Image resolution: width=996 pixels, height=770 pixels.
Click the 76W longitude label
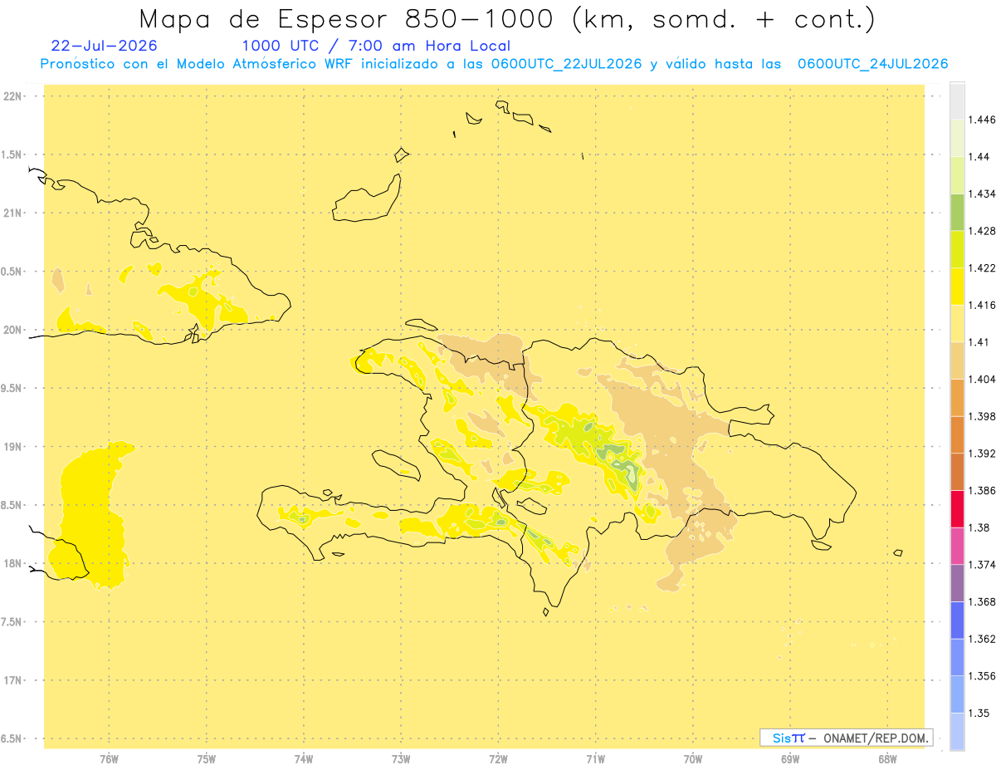109,759
